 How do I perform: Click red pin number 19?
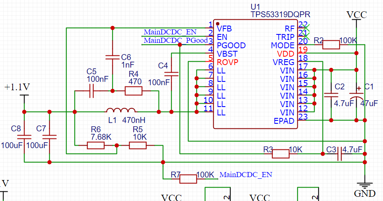click(303, 50)
